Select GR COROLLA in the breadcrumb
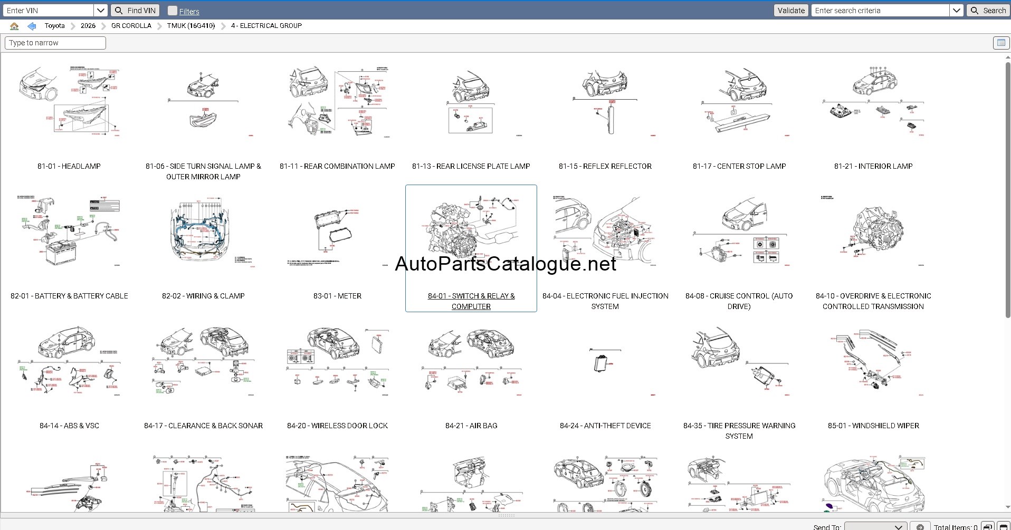 tap(131, 26)
